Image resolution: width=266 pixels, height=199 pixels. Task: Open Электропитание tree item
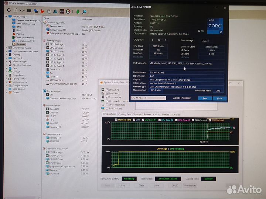point(23,37)
